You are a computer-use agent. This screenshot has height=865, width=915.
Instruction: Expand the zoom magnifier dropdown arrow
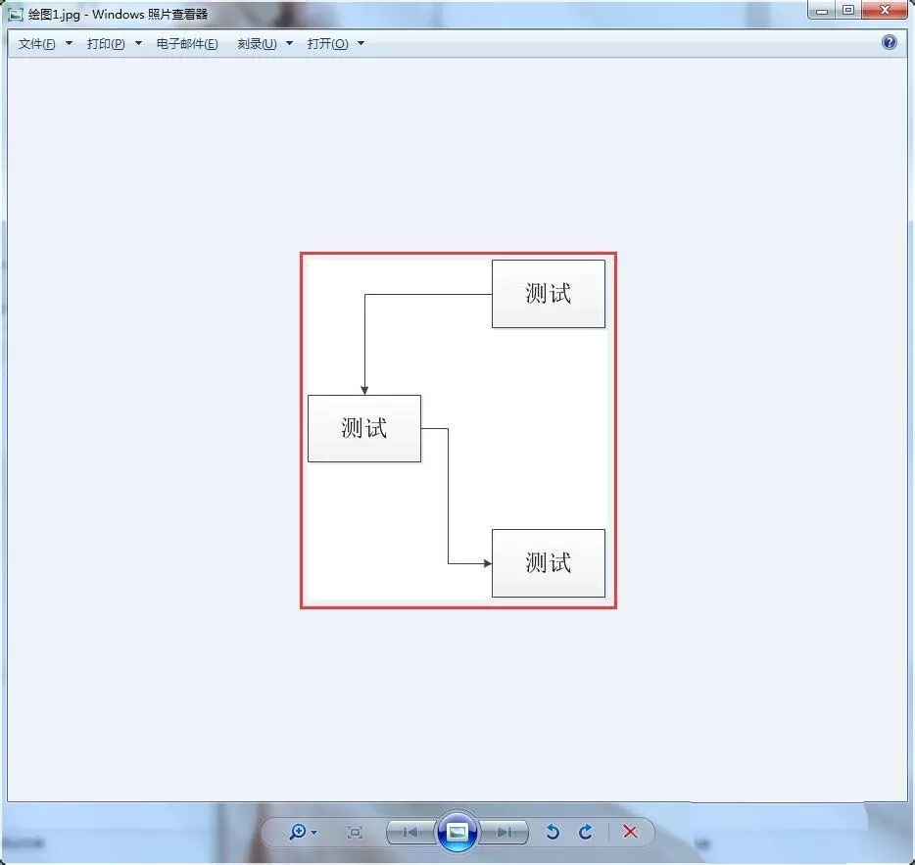[314, 833]
